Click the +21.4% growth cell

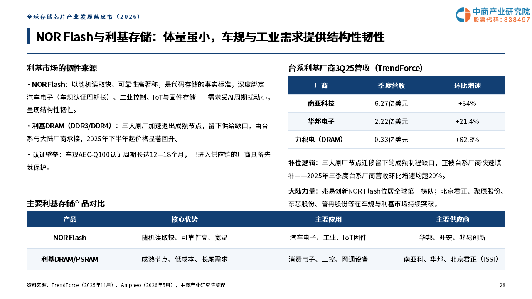[467, 121]
